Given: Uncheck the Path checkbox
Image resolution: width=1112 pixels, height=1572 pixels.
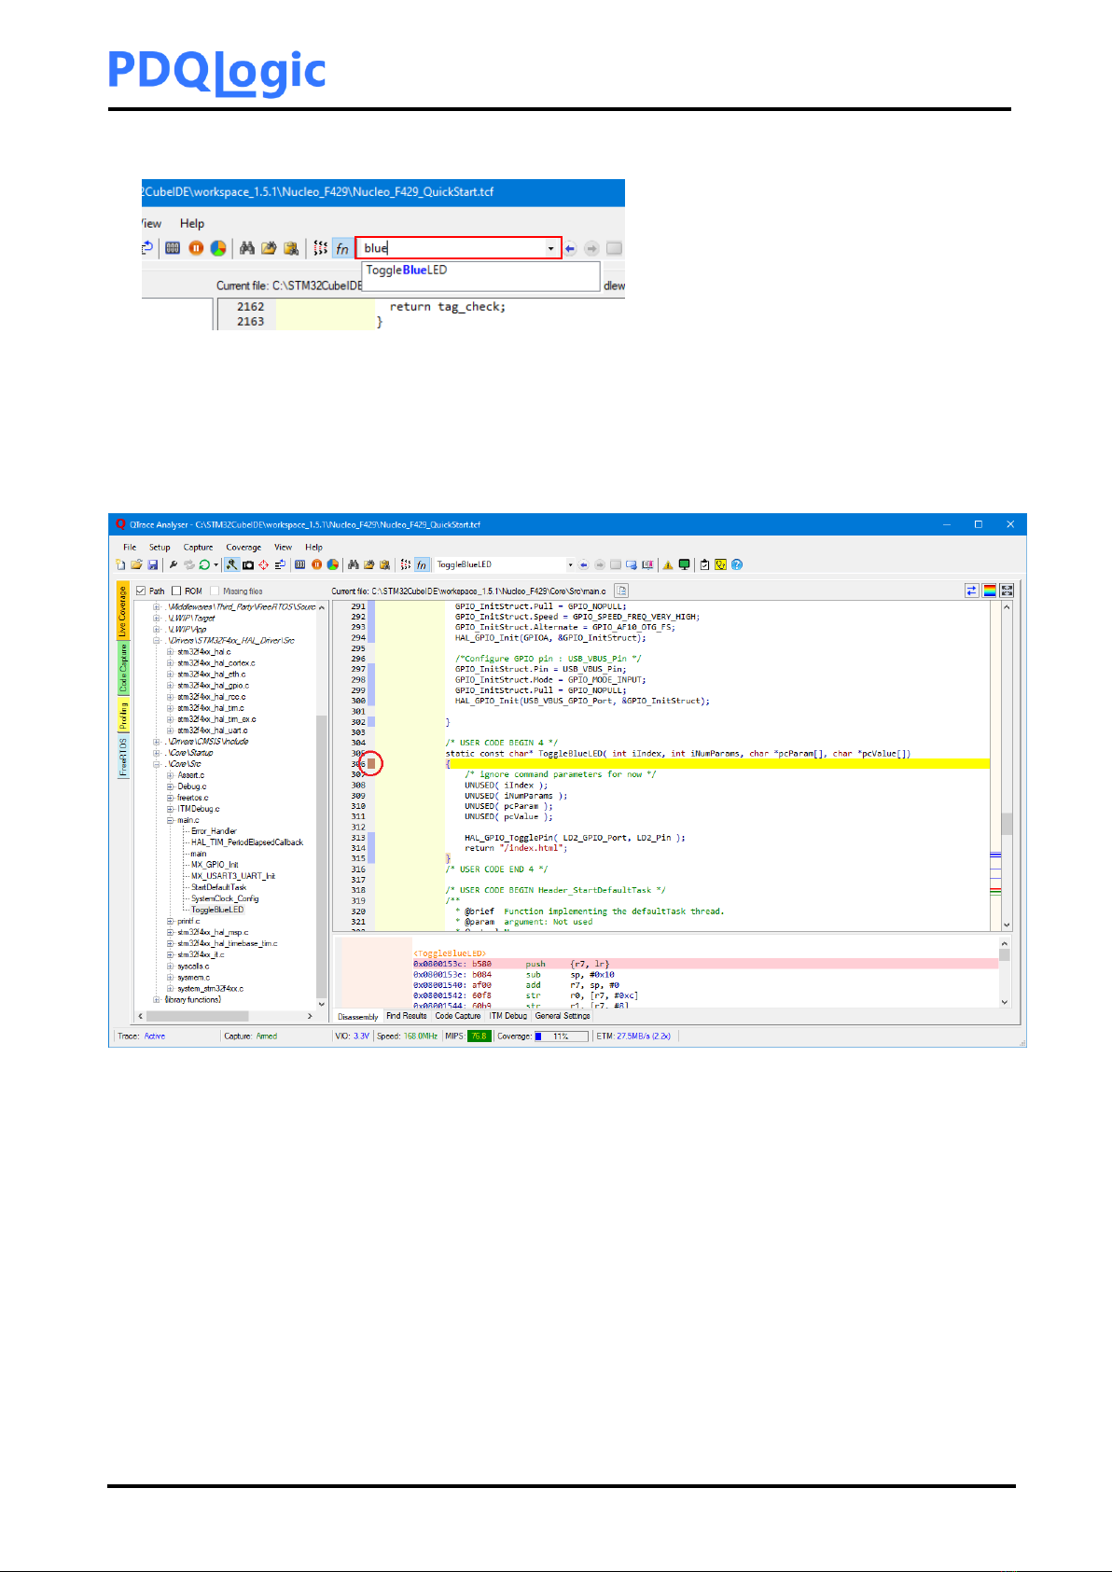Looking at the screenshot, I should coord(141,591).
